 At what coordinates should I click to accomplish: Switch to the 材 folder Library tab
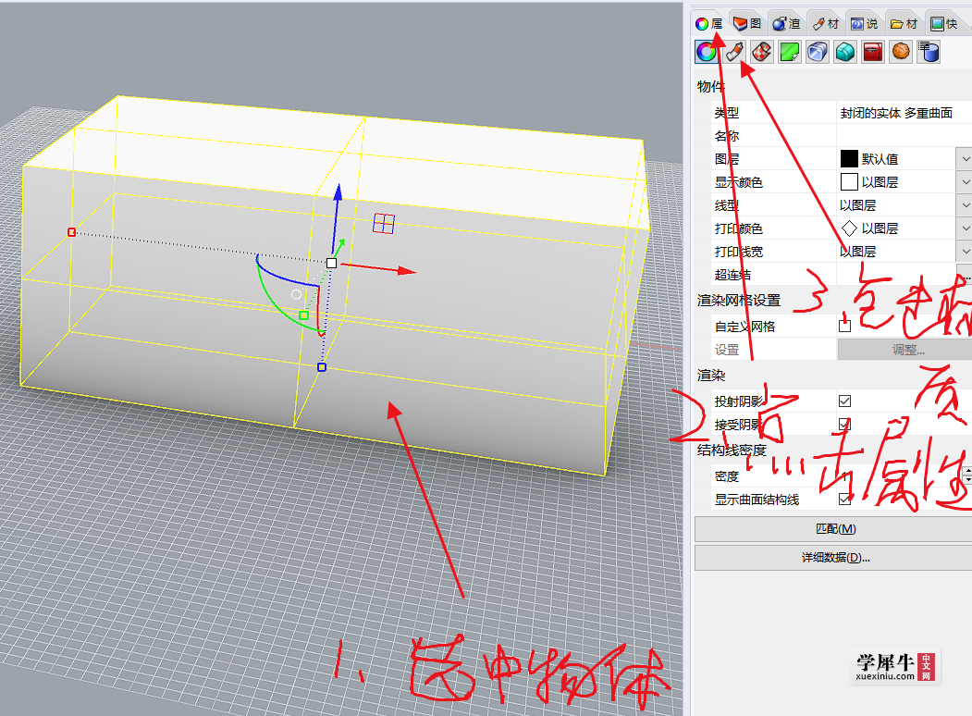pyautogui.click(x=904, y=23)
